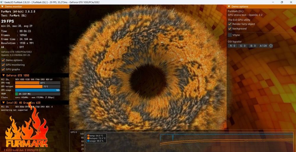Click The Evil GPU utility text

tap(239, 20)
